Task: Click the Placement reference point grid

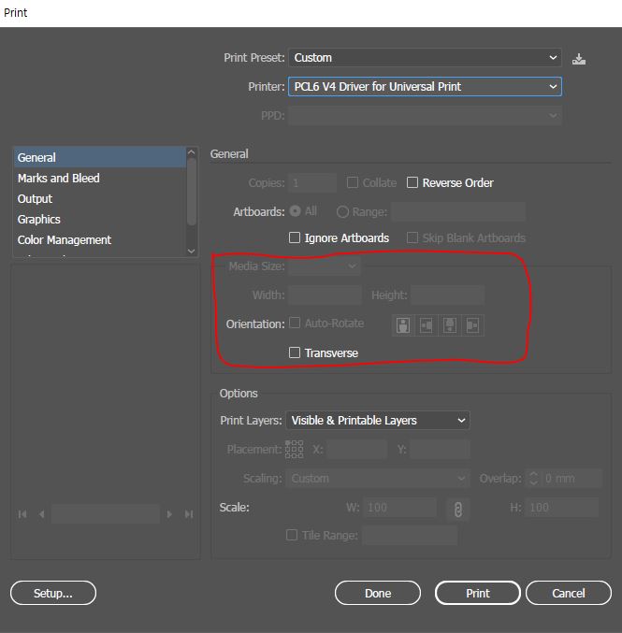Action: point(294,449)
